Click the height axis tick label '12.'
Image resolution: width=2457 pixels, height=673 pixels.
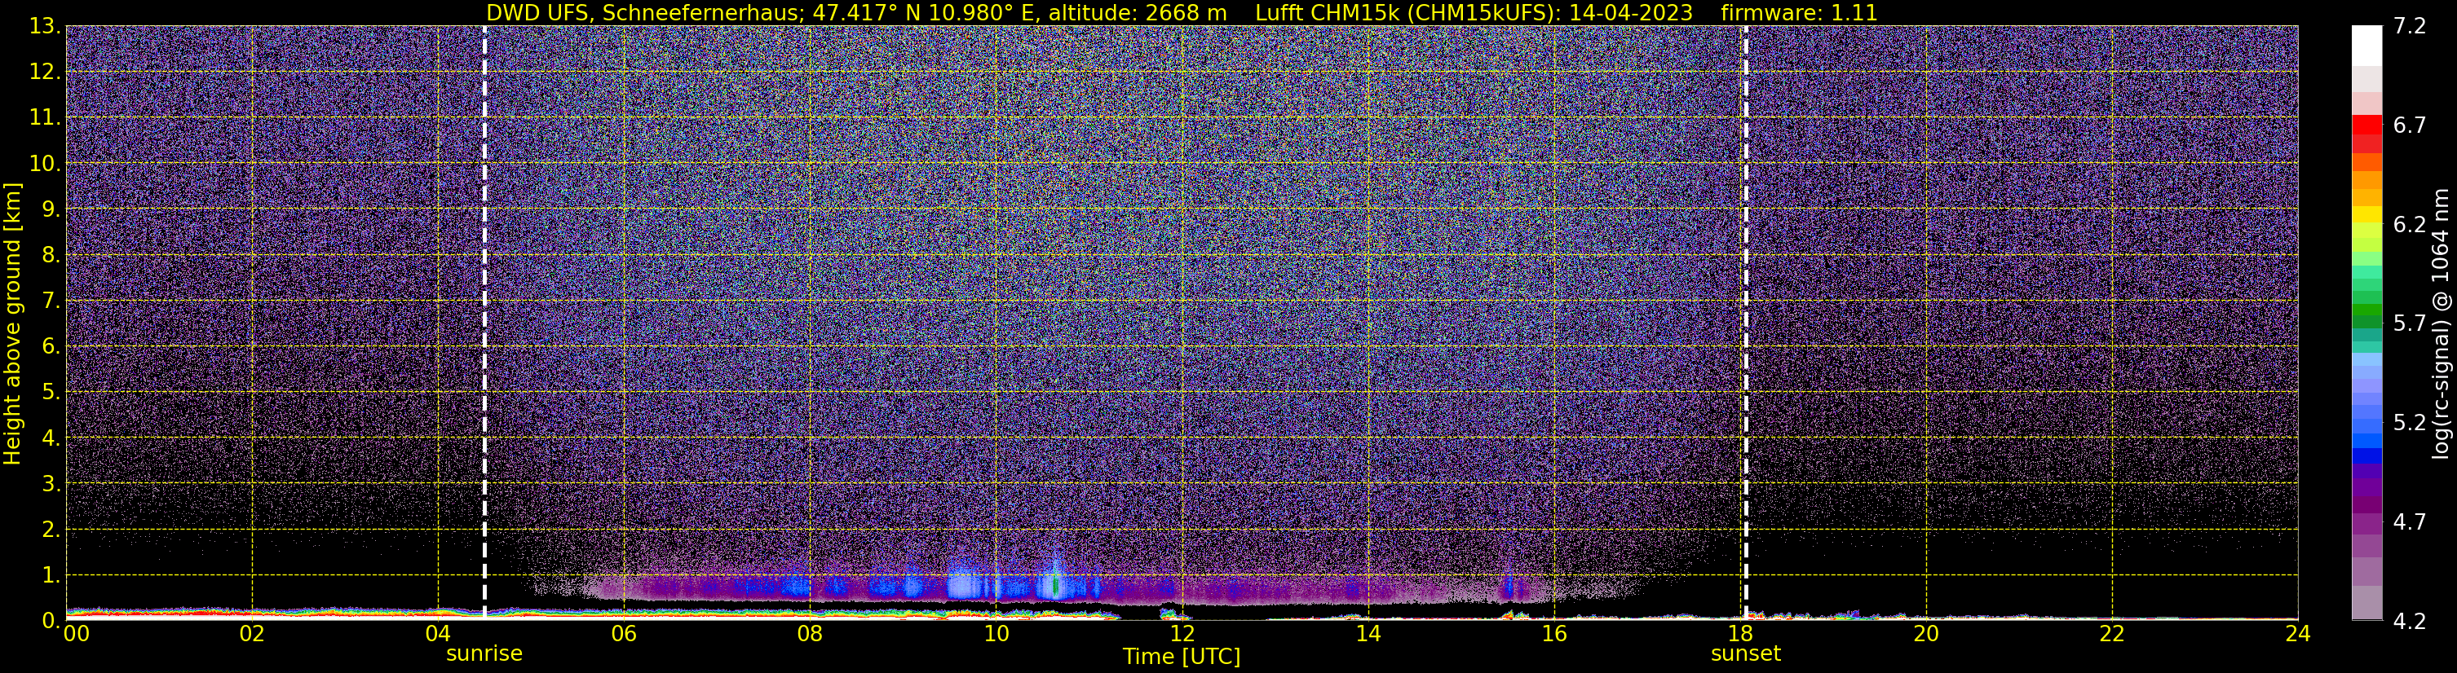coord(45,73)
